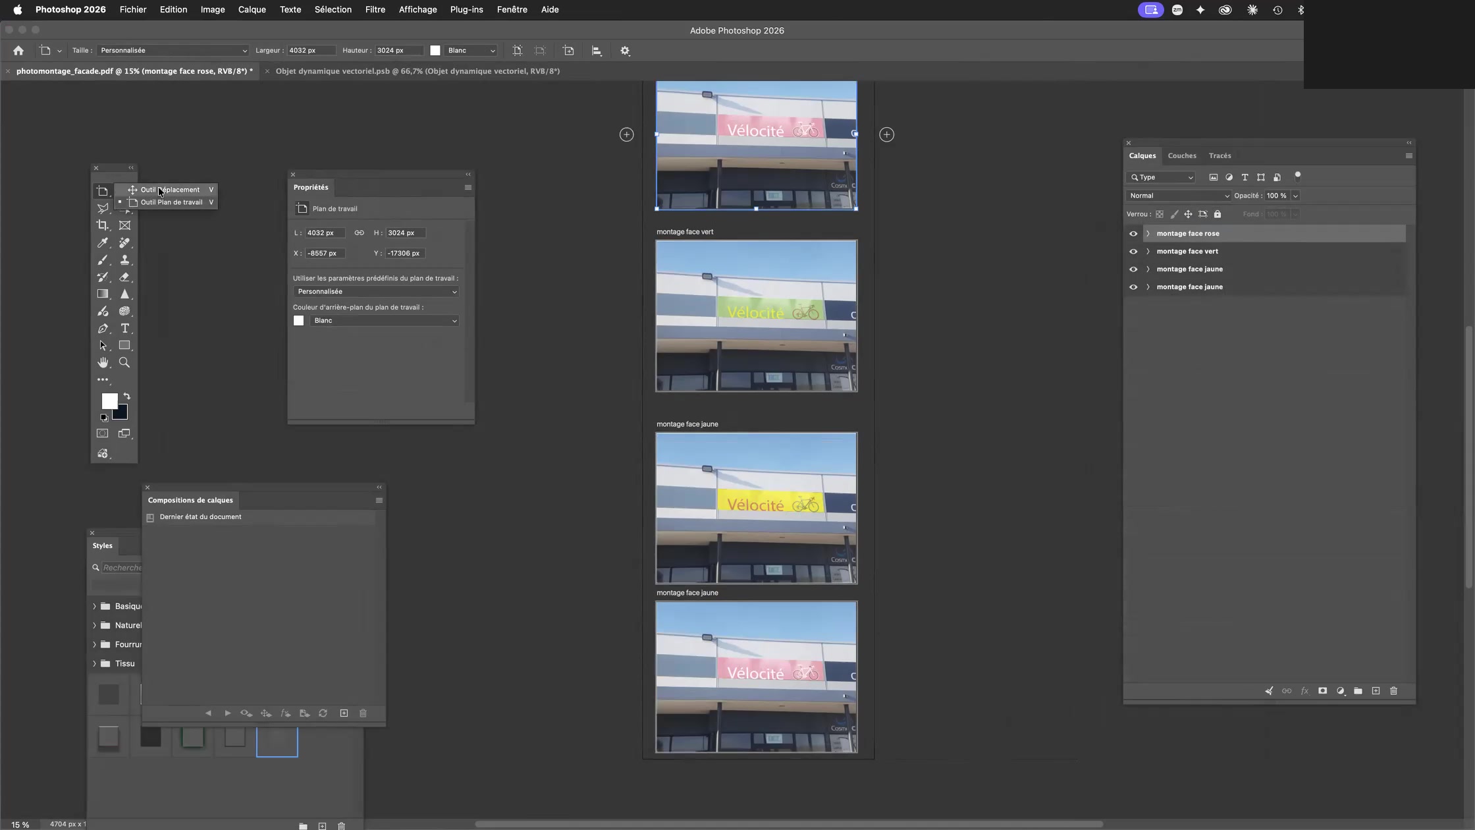Toggle pixel layer filter icon

pos(1214,177)
